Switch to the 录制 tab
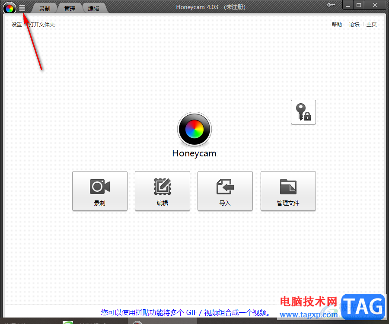Viewport: 389px width, 324px height. pos(45,9)
